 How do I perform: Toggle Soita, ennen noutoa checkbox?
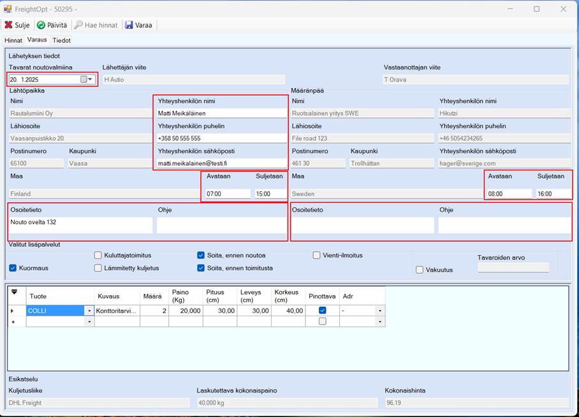(201, 255)
